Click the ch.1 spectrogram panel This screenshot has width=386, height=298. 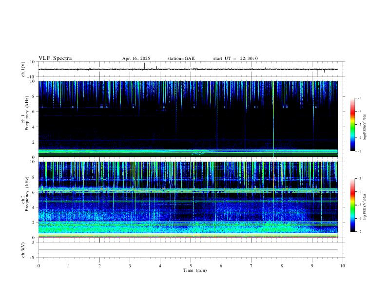coord(188,119)
